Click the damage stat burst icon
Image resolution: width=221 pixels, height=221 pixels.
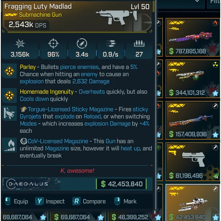[20, 43]
